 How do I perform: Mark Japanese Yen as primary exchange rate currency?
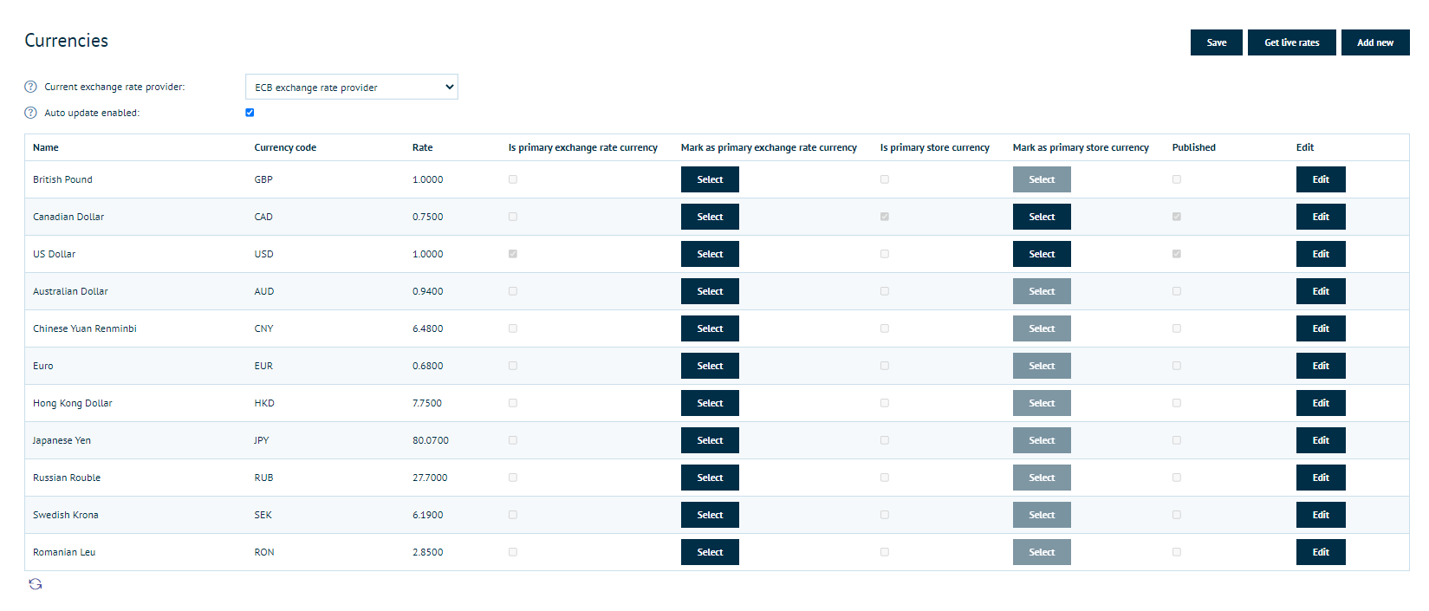click(x=710, y=440)
